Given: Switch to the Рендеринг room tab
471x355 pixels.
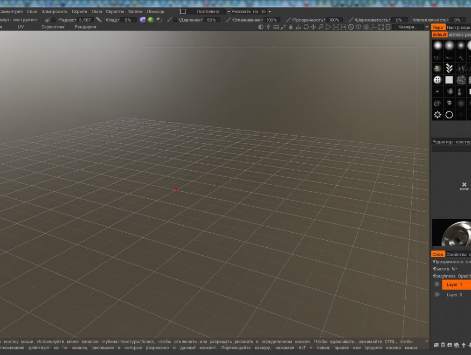Looking at the screenshot, I should tap(86, 27).
